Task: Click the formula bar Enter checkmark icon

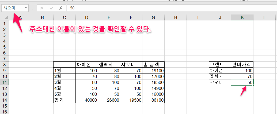Action: pyautogui.click(x=51, y=8)
